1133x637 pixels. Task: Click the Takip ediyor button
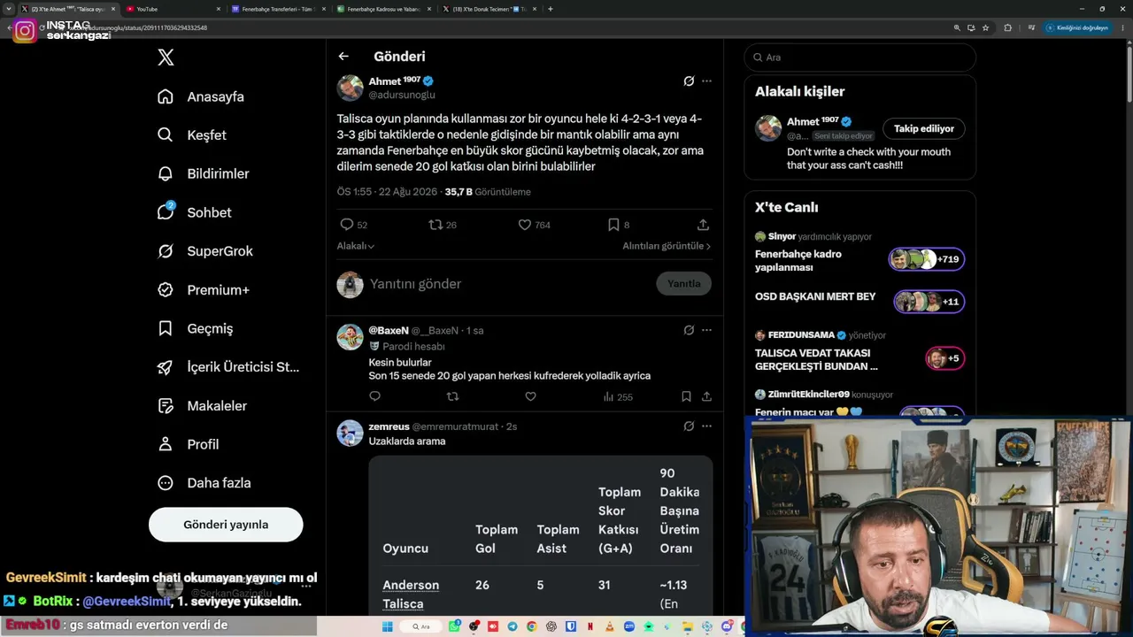(923, 129)
